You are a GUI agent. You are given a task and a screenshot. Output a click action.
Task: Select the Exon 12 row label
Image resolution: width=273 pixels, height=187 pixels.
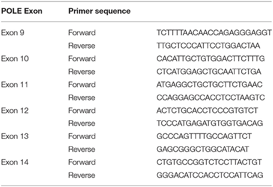15,110
